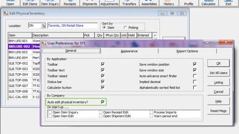Check Process Imports on start-up
Image resolution: width=239 pixels, height=134 pixels.
point(151,112)
